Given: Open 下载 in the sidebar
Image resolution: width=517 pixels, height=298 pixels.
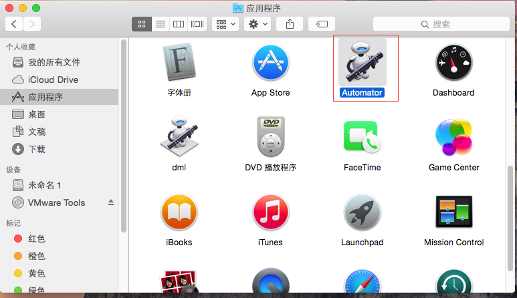Looking at the screenshot, I should pos(60,149).
